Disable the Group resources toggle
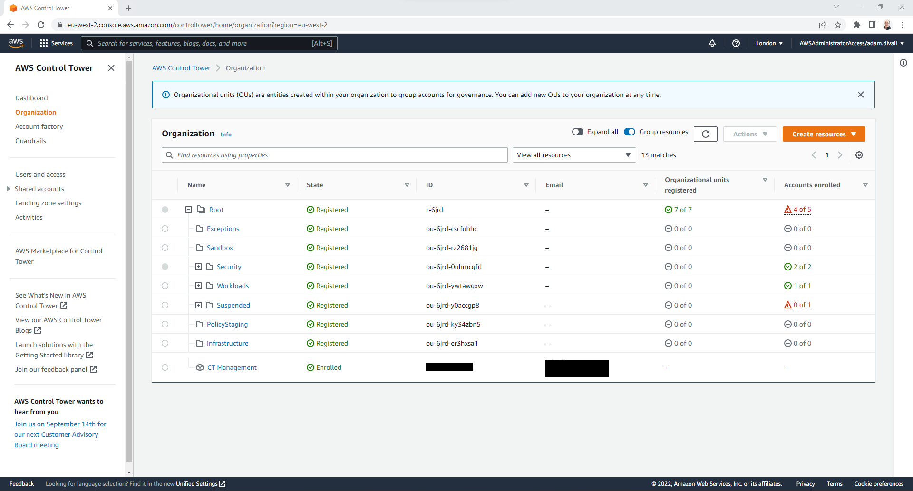The height and width of the screenshot is (491, 913). (630, 132)
